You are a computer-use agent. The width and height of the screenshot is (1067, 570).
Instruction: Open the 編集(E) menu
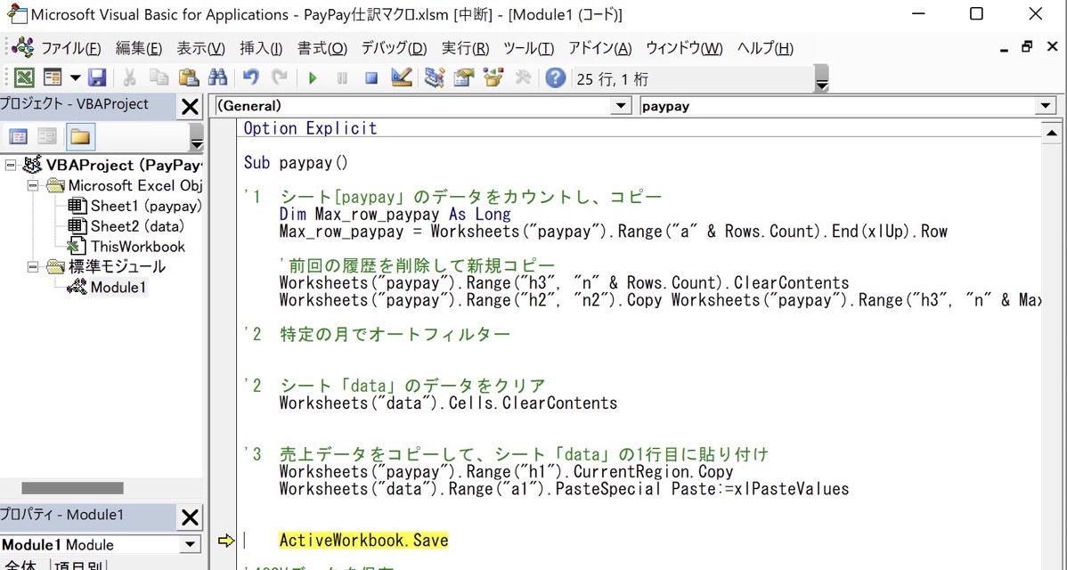point(139,48)
